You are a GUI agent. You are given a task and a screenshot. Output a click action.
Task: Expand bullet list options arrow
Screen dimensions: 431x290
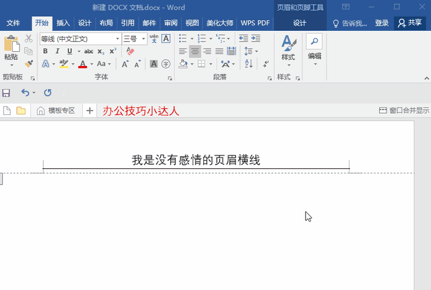point(192,39)
